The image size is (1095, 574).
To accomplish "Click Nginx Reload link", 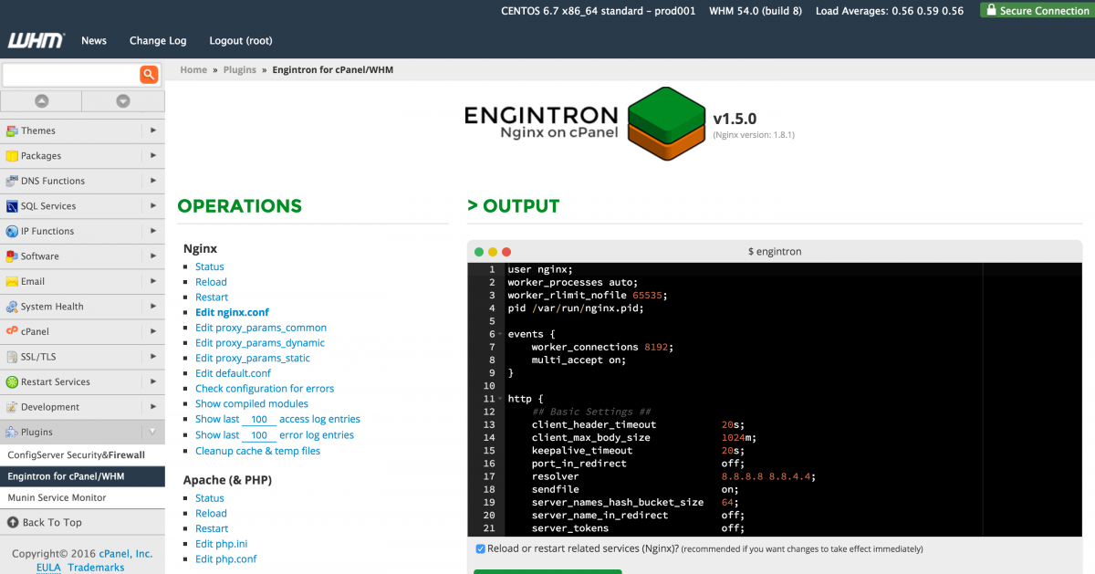I will 211,282.
